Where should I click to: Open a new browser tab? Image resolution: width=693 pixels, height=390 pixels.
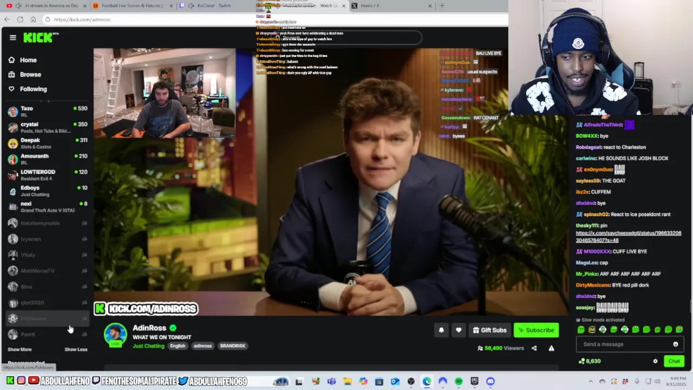(x=442, y=5)
